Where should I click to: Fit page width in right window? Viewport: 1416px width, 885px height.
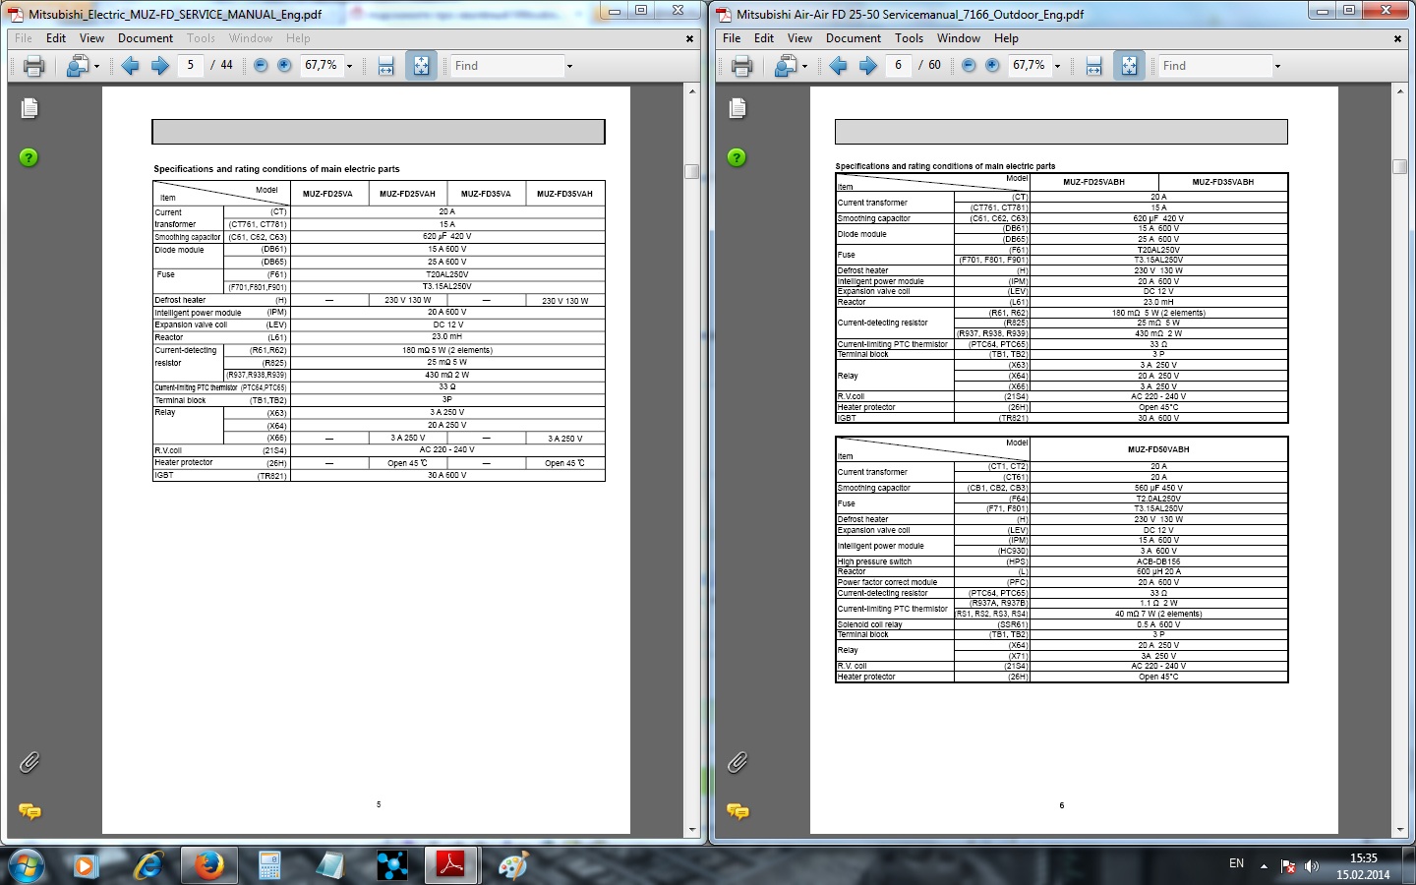(1093, 66)
